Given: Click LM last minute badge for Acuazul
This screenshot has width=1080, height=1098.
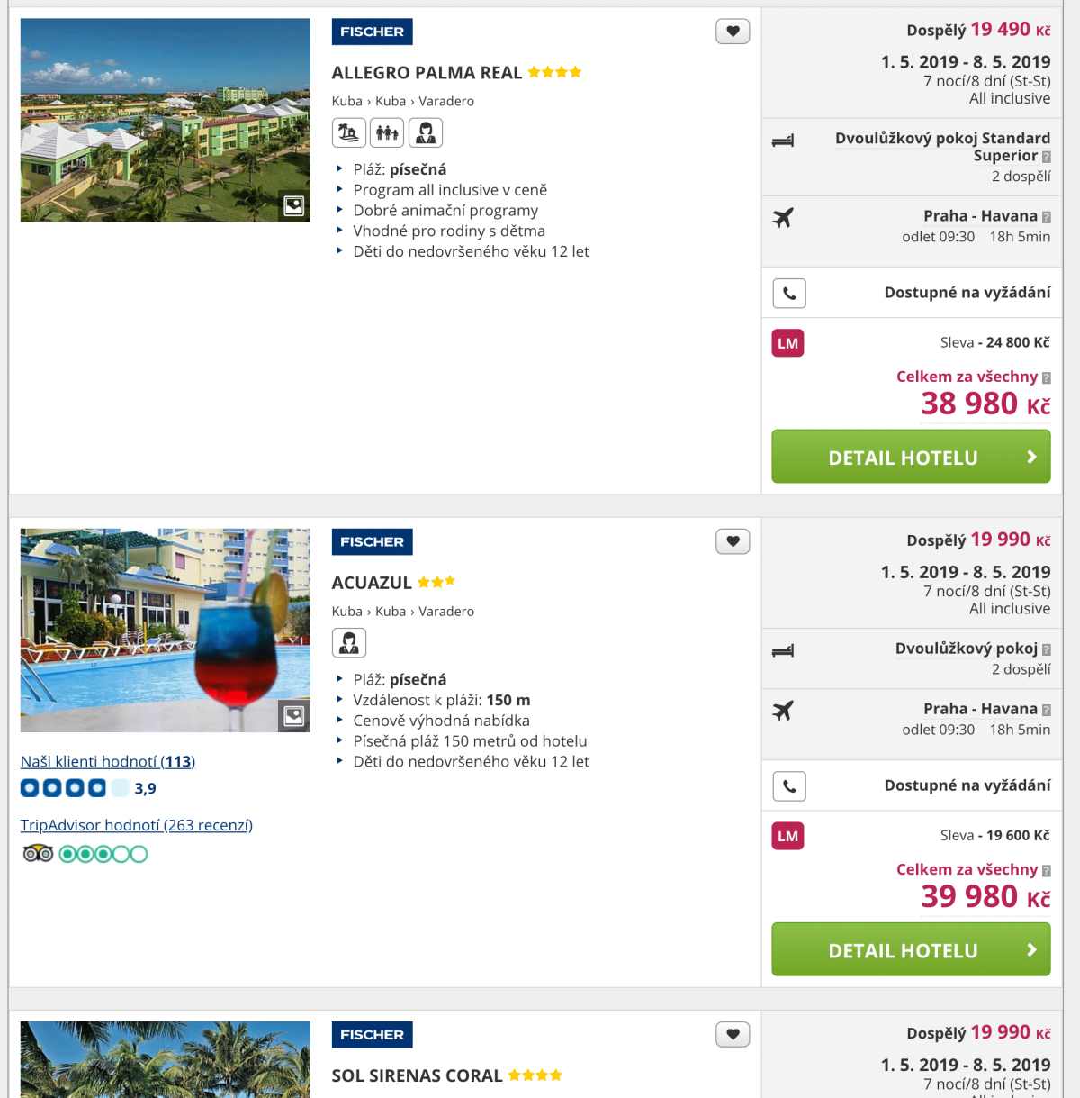Looking at the screenshot, I should pos(787,836).
